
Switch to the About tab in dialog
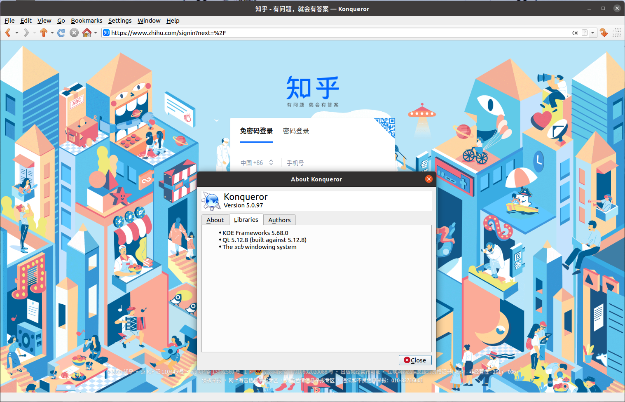215,220
